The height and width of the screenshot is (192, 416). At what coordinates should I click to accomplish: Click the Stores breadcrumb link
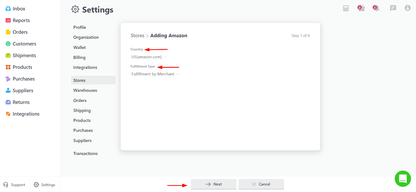point(138,36)
